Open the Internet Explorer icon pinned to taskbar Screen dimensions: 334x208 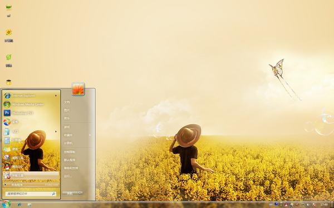pos(19,205)
